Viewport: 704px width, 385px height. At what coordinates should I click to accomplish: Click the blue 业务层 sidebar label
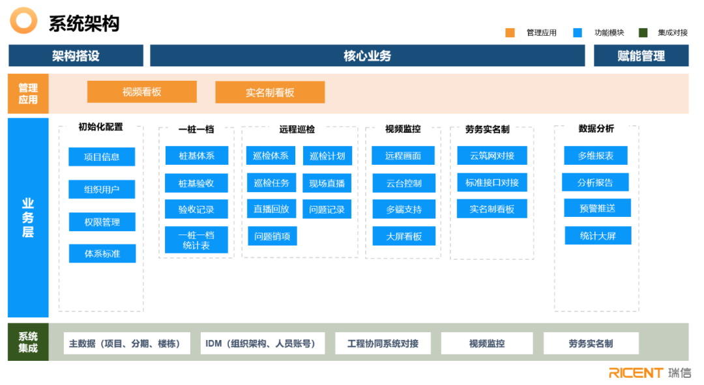(x=27, y=217)
